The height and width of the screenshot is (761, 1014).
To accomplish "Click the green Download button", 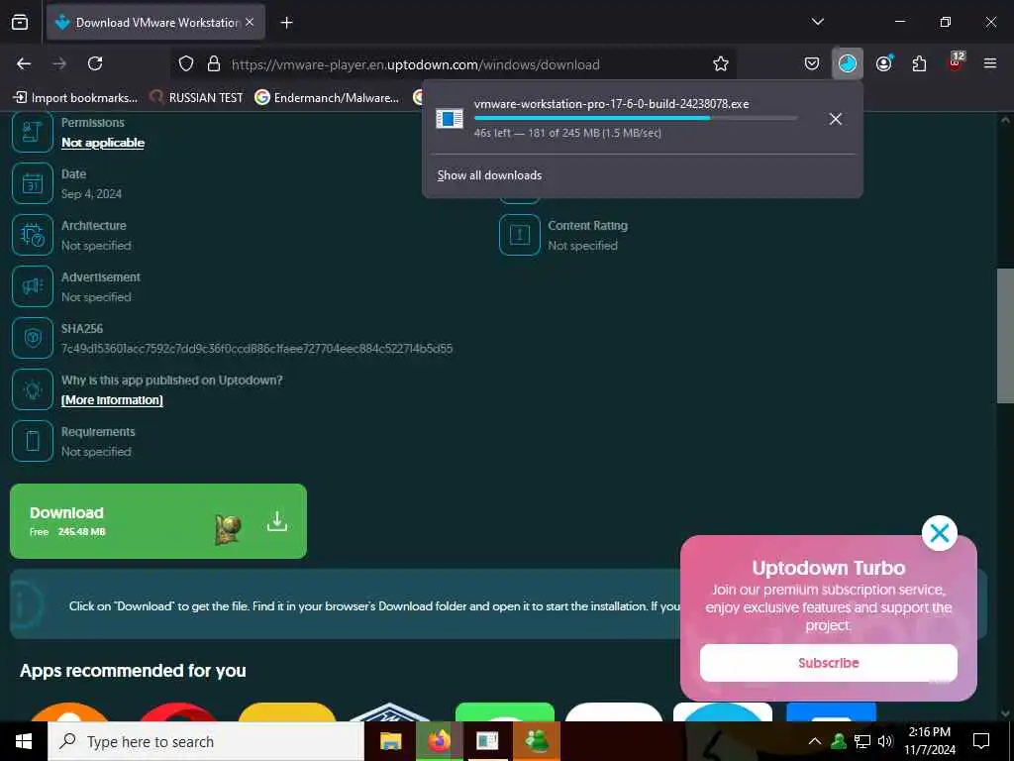I will [158, 521].
